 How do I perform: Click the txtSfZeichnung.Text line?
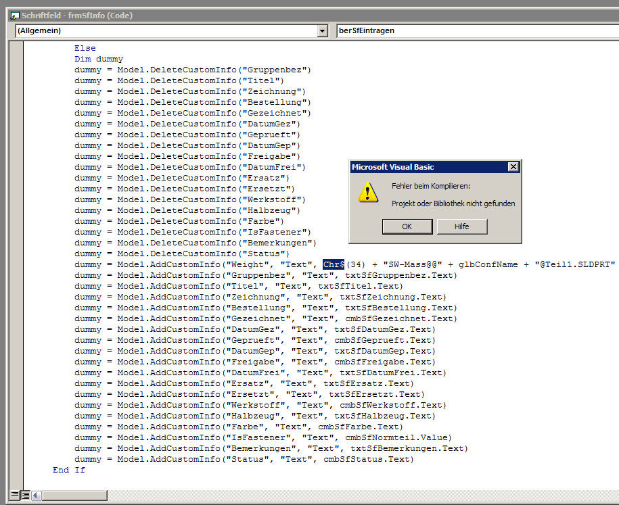point(260,297)
